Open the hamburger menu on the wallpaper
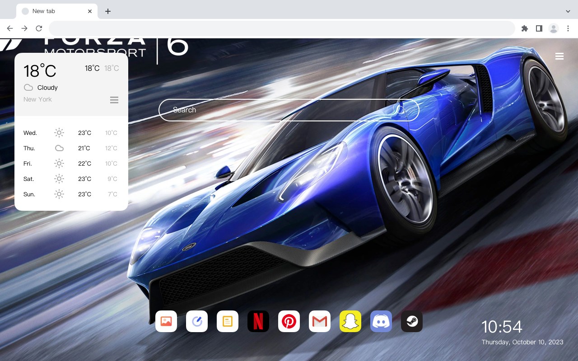The image size is (578, 361). [559, 56]
